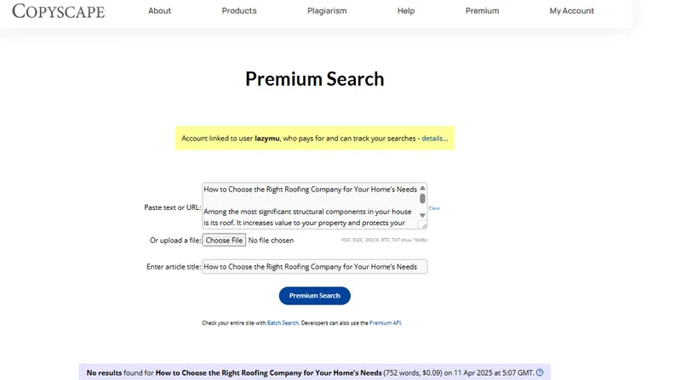Open the Batch Search link

coord(283,323)
